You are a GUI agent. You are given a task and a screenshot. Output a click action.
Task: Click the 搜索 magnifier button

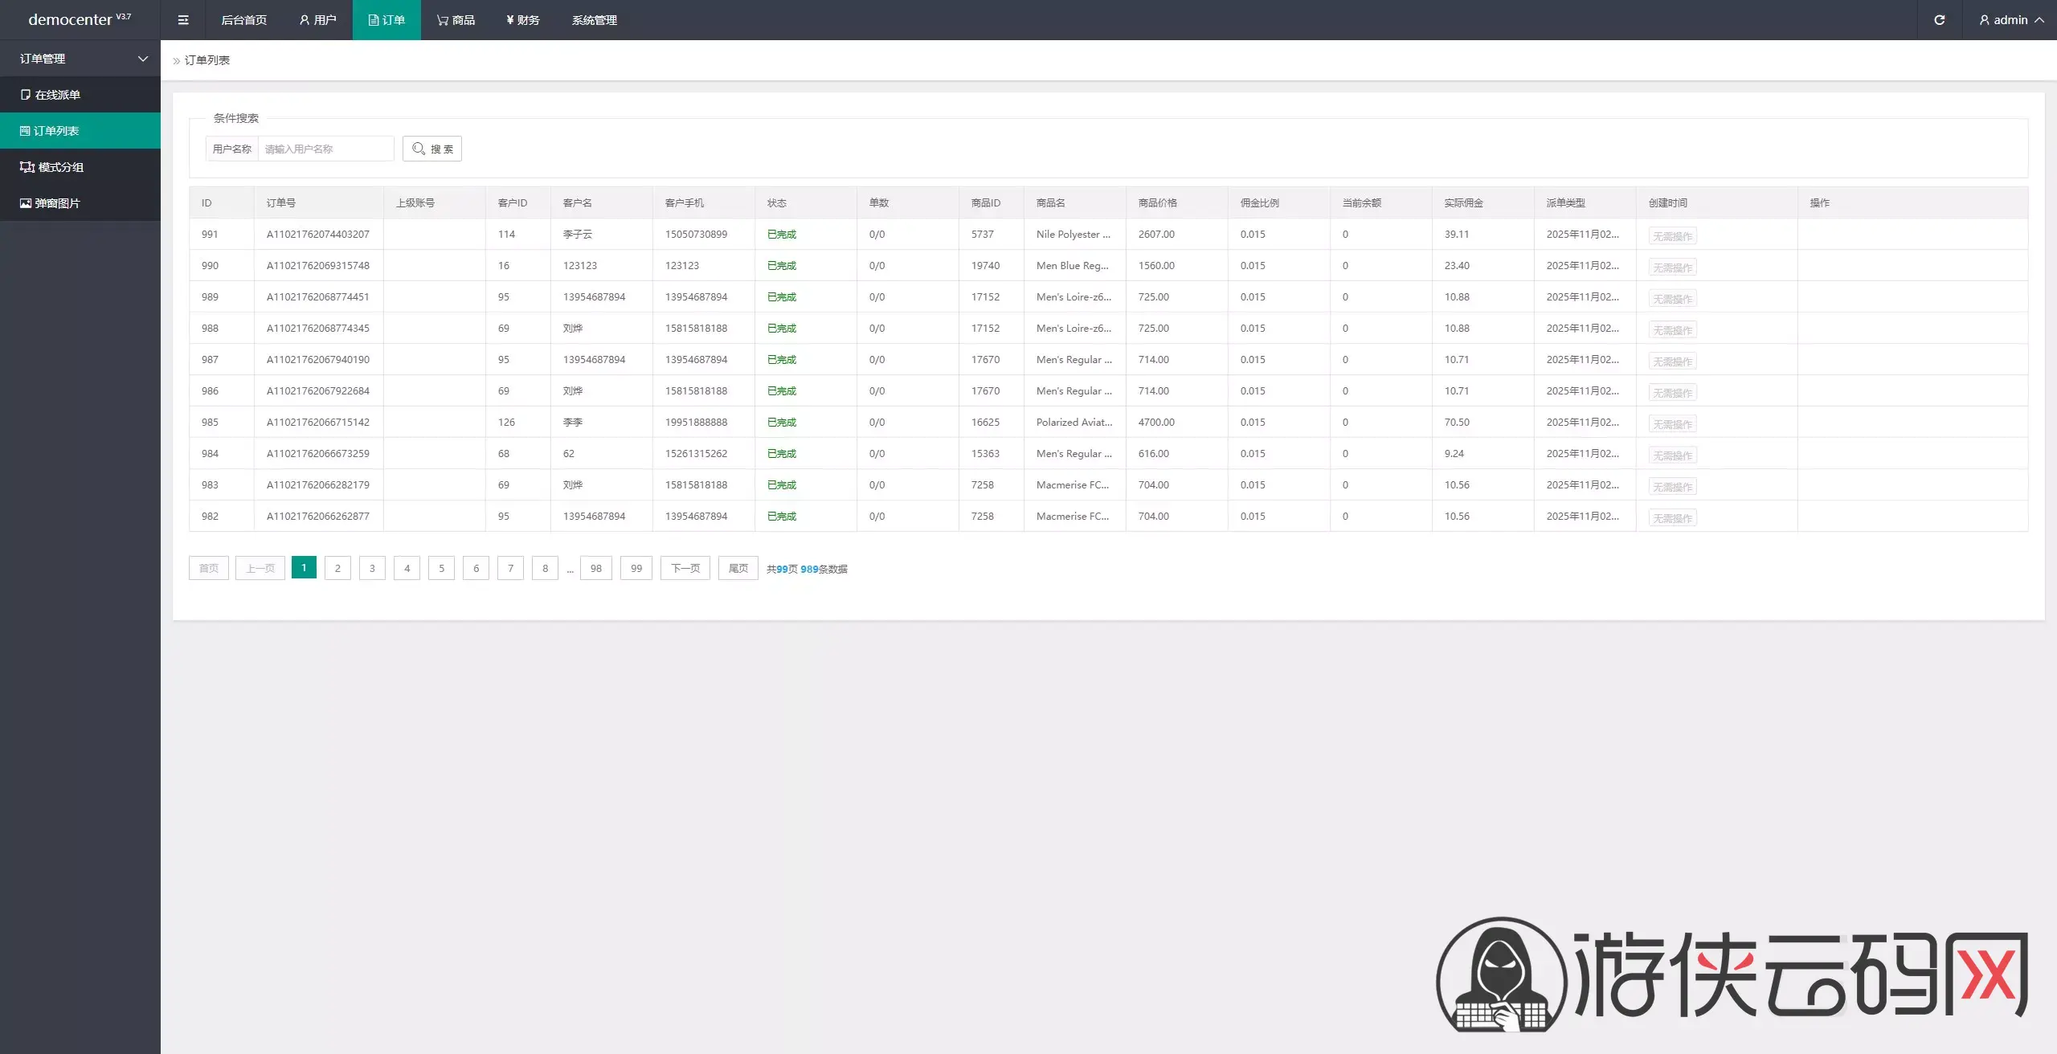click(432, 149)
